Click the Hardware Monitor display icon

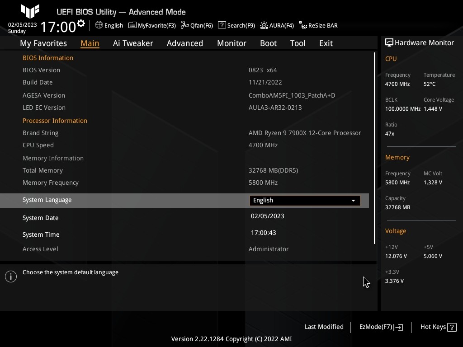(x=389, y=42)
